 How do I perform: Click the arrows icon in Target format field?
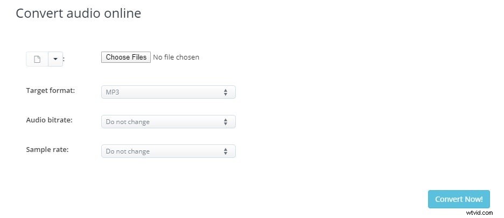(x=226, y=92)
